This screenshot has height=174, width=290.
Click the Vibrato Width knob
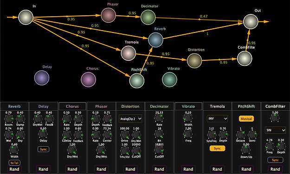coord(188,118)
